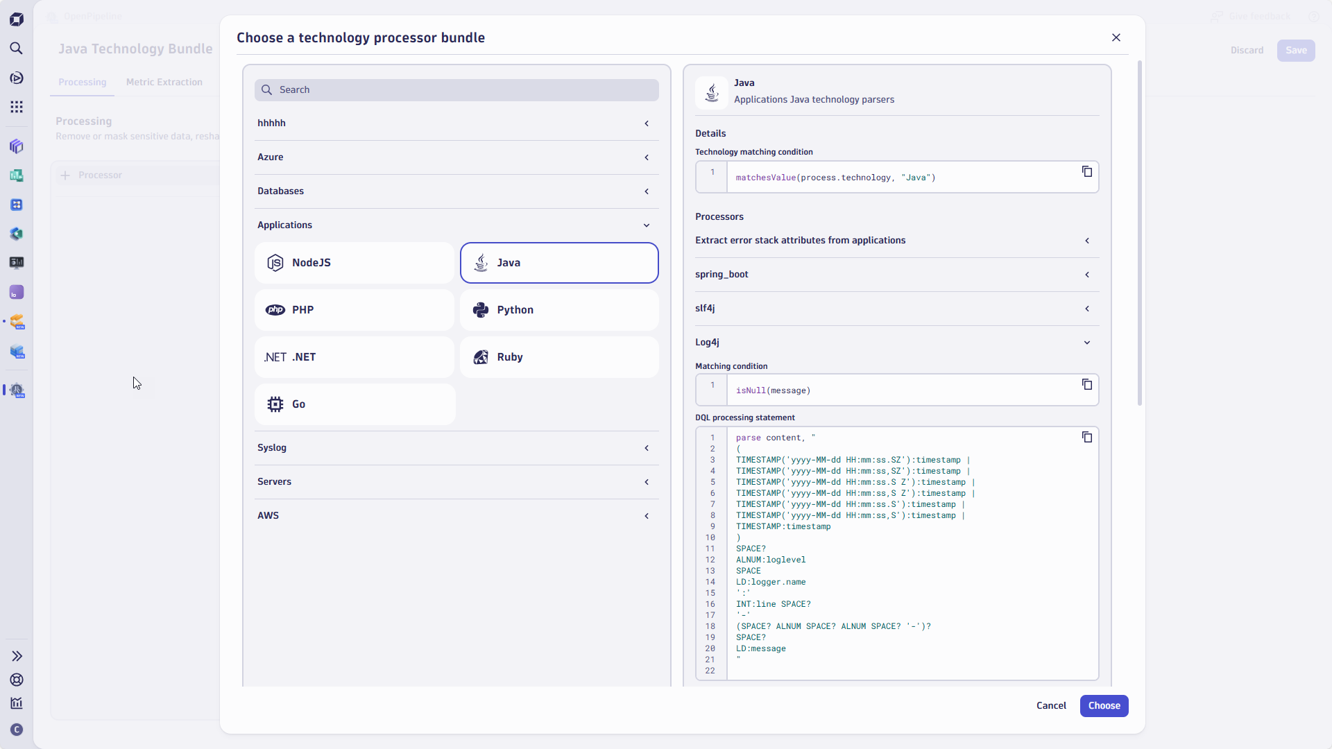Open the search icon in the sidebar

[17, 49]
